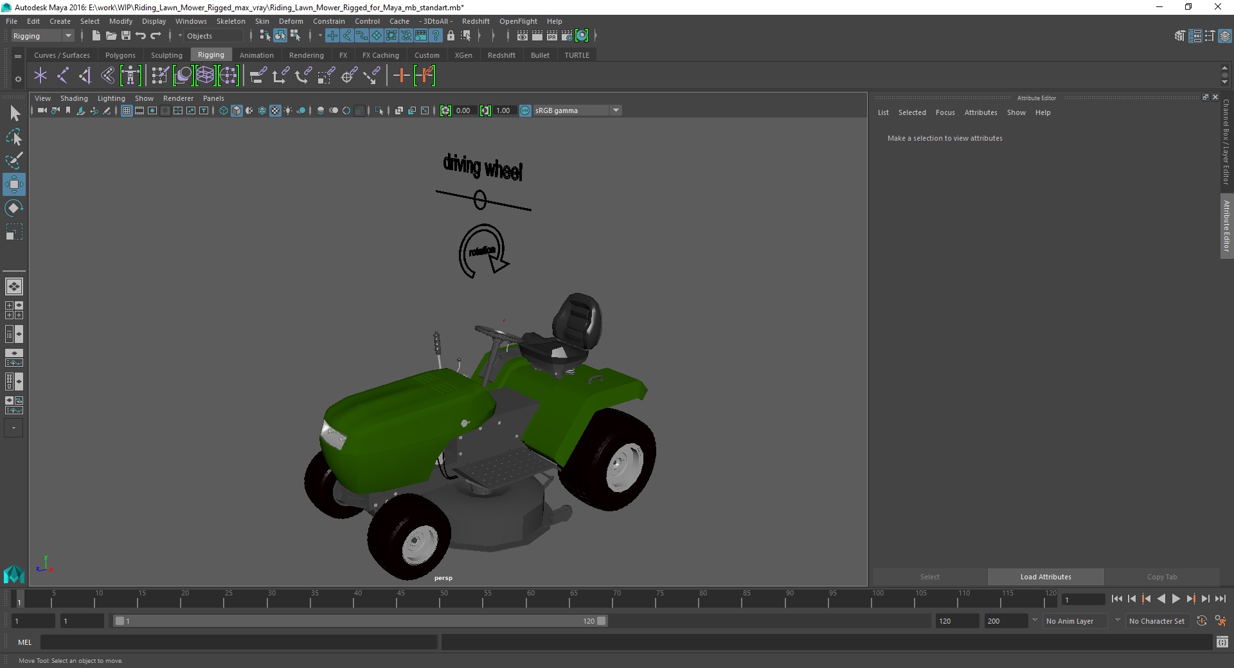Open the Rigging menu set dropdown
Screen dimensions: 1234x668
coord(42,36)
